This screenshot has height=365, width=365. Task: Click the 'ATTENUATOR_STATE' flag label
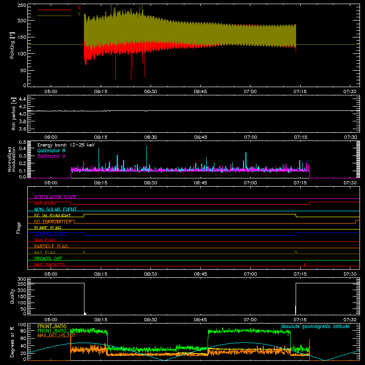pyautogui.click(x=55, y=197)
